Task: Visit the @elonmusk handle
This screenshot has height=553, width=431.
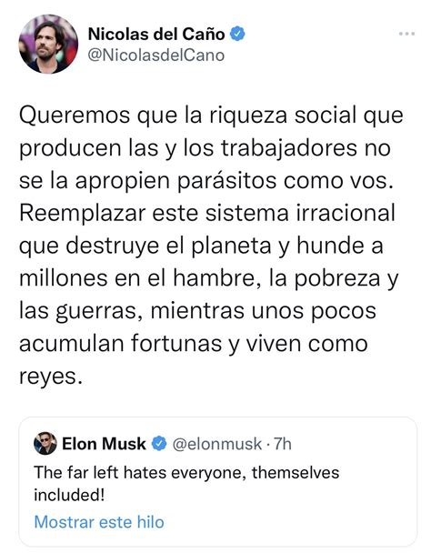Action: tap(217, 444)
